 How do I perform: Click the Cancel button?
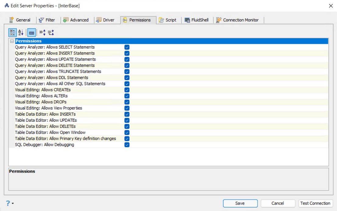click(278, 203)
